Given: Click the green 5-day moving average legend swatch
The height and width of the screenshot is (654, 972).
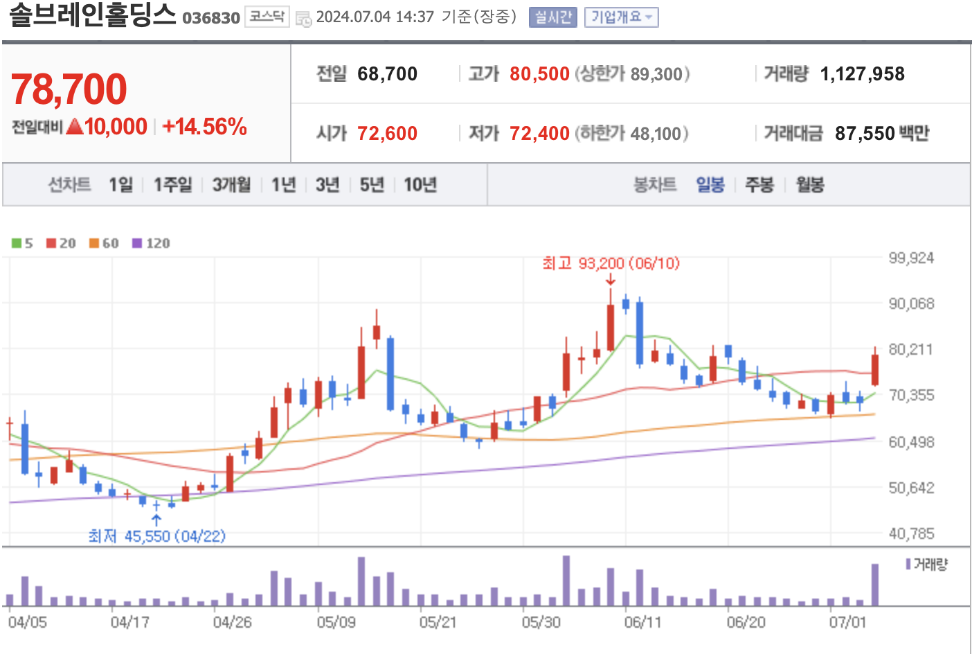Looking at the screenshot, I should tap(17, 243).
